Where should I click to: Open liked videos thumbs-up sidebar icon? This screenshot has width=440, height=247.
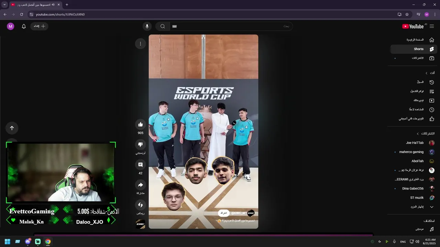(x=432, y=119)
